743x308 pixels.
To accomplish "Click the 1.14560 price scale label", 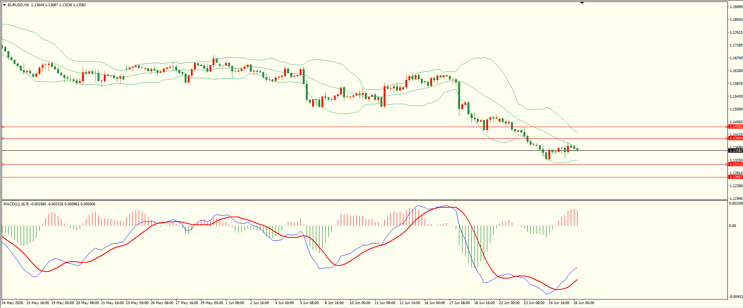I will [736, 122].
